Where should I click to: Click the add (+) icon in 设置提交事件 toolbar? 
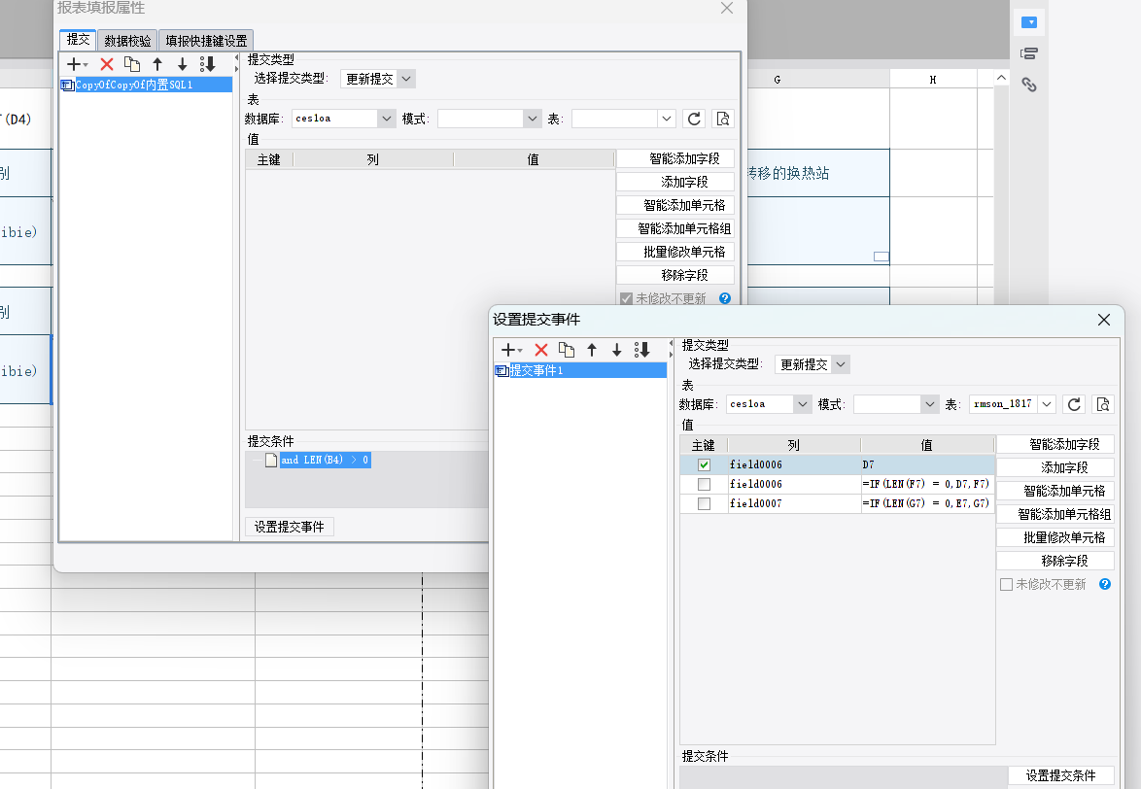click(509, 350)
